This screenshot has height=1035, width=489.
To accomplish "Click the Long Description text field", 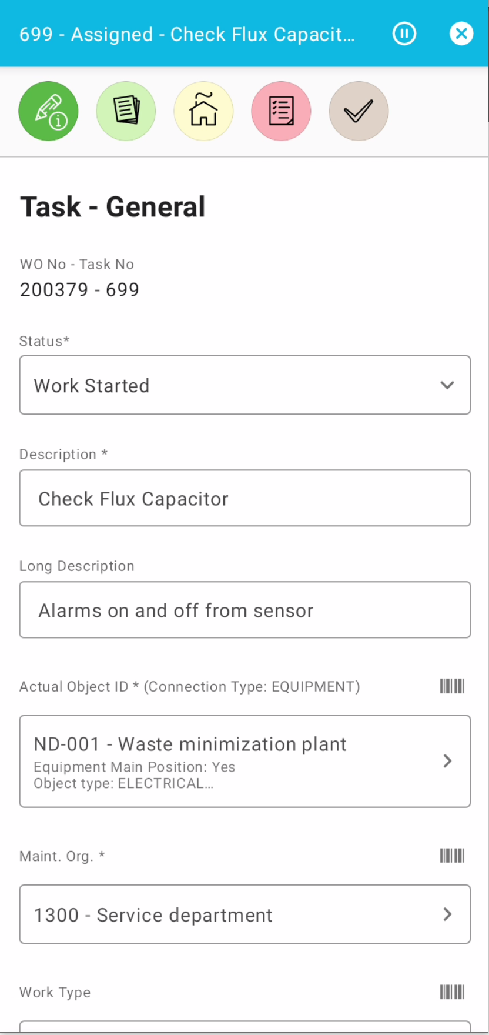I will tap(244, 610).
